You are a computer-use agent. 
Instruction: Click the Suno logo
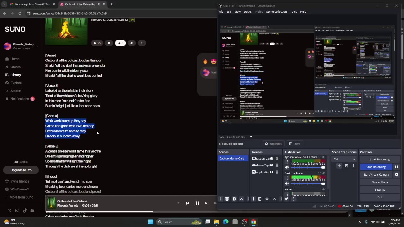(15, 29)
